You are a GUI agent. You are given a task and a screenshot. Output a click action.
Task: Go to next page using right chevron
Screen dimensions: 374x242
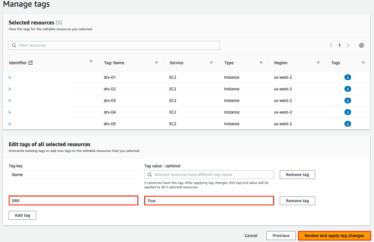348,45
